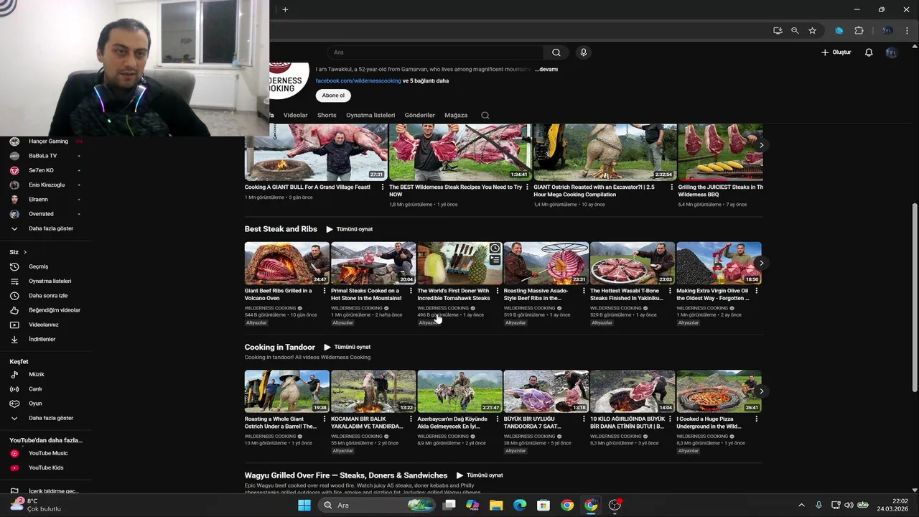The width and height of the screenshot is (919, 517).
Task: Open options for KOCAMAN BİR BALIK video
Action: [411, 419]
